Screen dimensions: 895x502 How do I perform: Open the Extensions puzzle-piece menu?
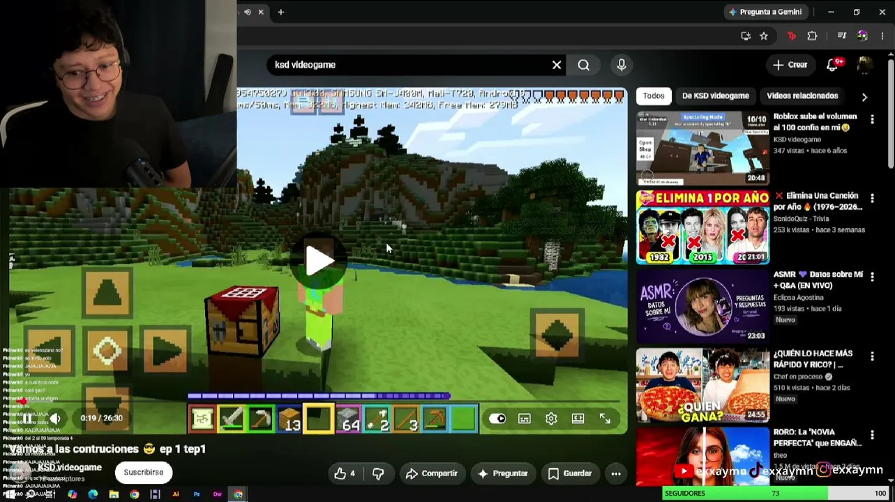click(x=812, y=36)
